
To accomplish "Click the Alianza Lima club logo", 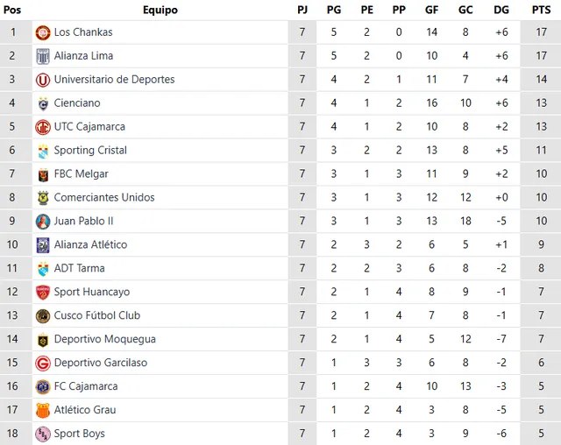I will pos(42,56).
